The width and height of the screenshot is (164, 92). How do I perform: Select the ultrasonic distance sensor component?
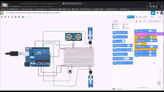74,37
